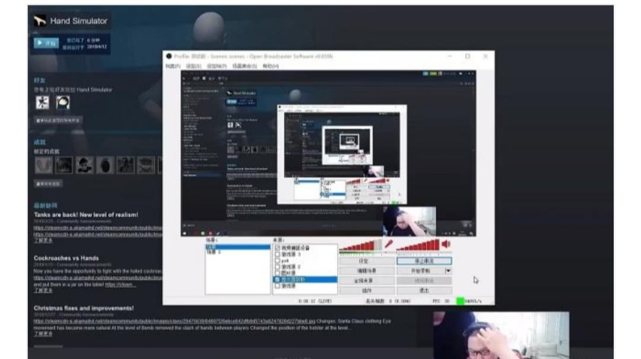Image resolution: width=641 pixels, height=359 pixels.
Task: Click the OBS logo in the title bar
Action: (169, 56)
